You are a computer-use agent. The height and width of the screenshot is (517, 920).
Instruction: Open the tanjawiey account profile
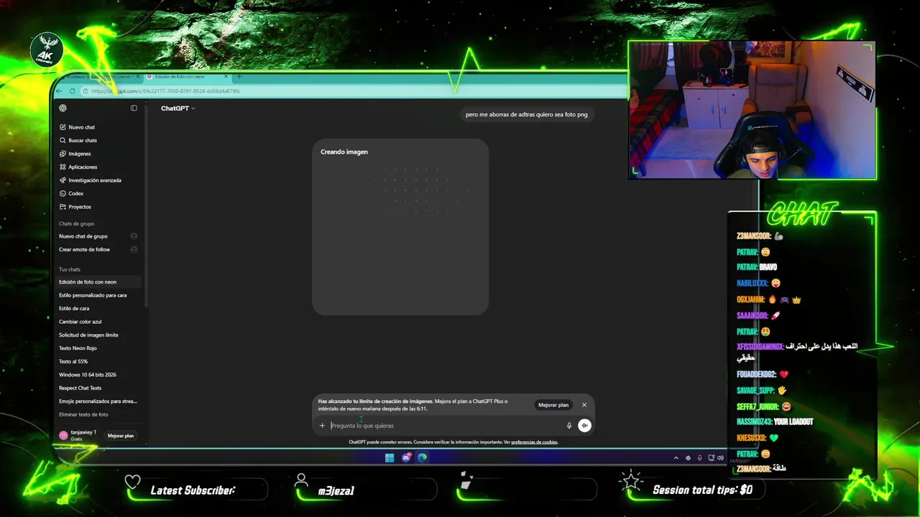tap(78, 435)
